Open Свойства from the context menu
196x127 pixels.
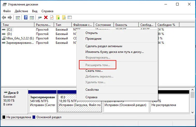click(117, 90)
